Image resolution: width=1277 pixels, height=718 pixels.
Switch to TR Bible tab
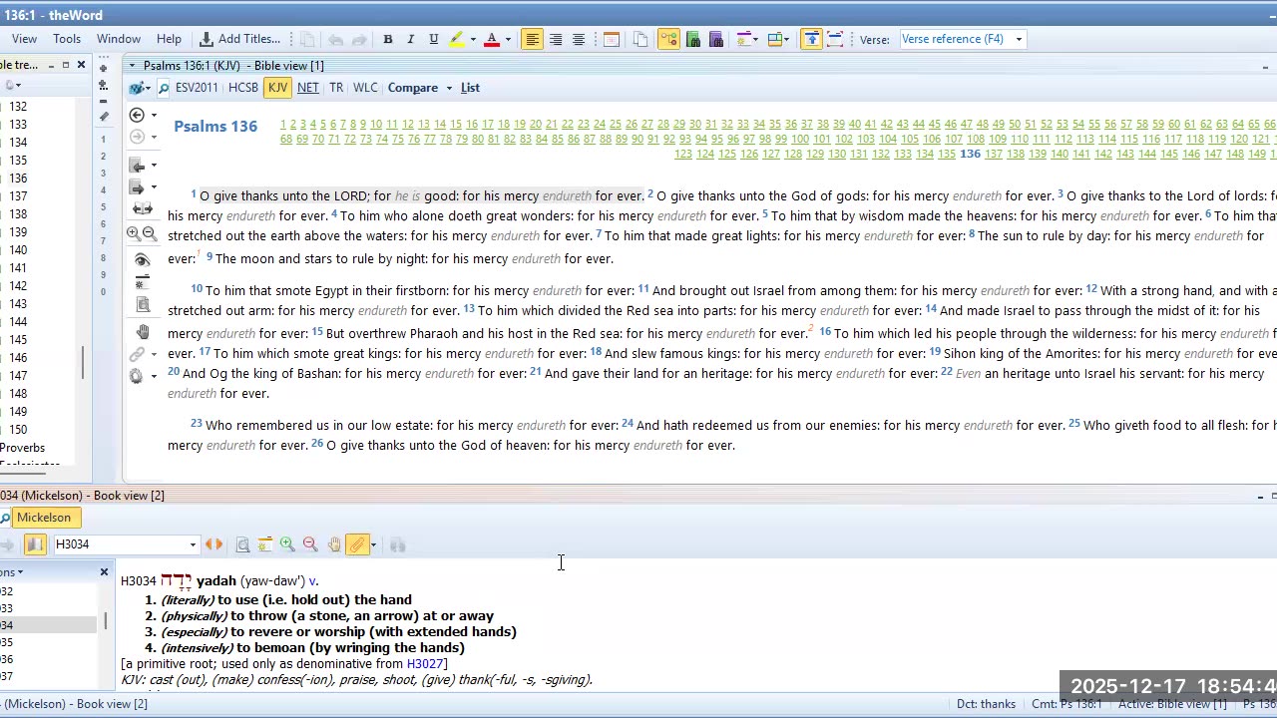pos(336,88)
